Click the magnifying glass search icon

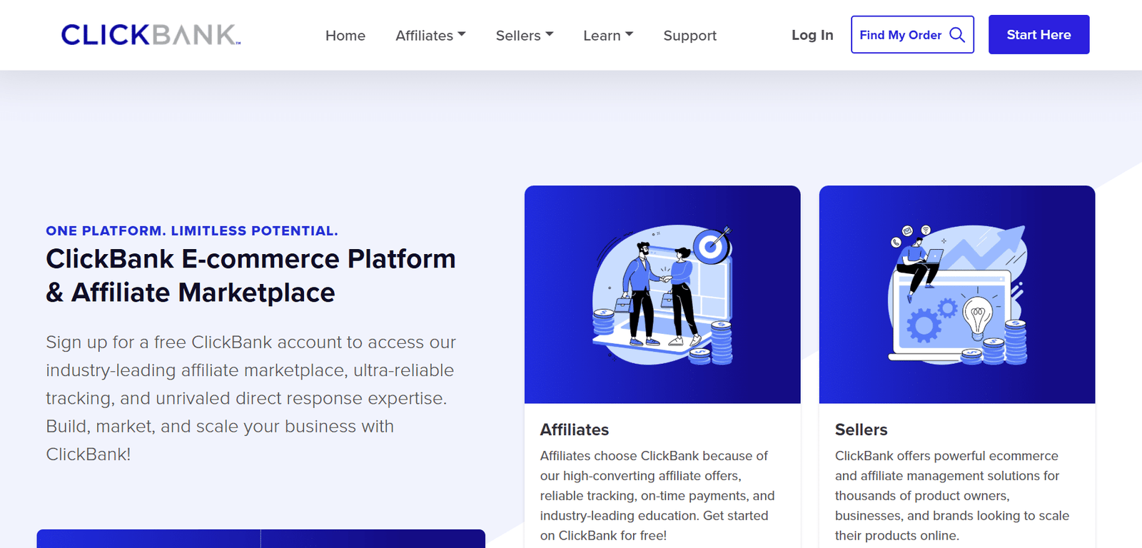click(957, 35)
